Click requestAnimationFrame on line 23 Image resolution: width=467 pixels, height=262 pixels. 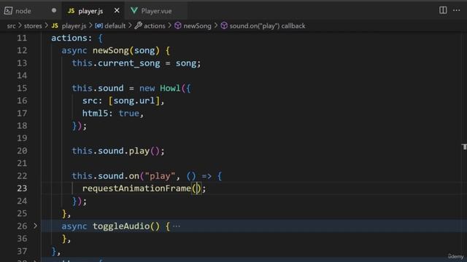click(x=136, y=188)
